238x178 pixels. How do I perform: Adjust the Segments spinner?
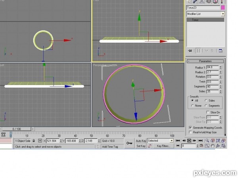pyautogui.click(x=221, y=87)
